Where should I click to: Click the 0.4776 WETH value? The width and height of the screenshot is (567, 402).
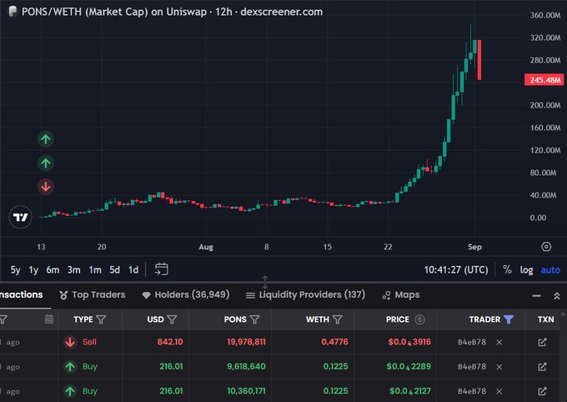[x=335, y=342]
